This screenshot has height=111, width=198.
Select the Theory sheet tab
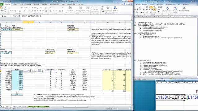[x=8, y=107]
